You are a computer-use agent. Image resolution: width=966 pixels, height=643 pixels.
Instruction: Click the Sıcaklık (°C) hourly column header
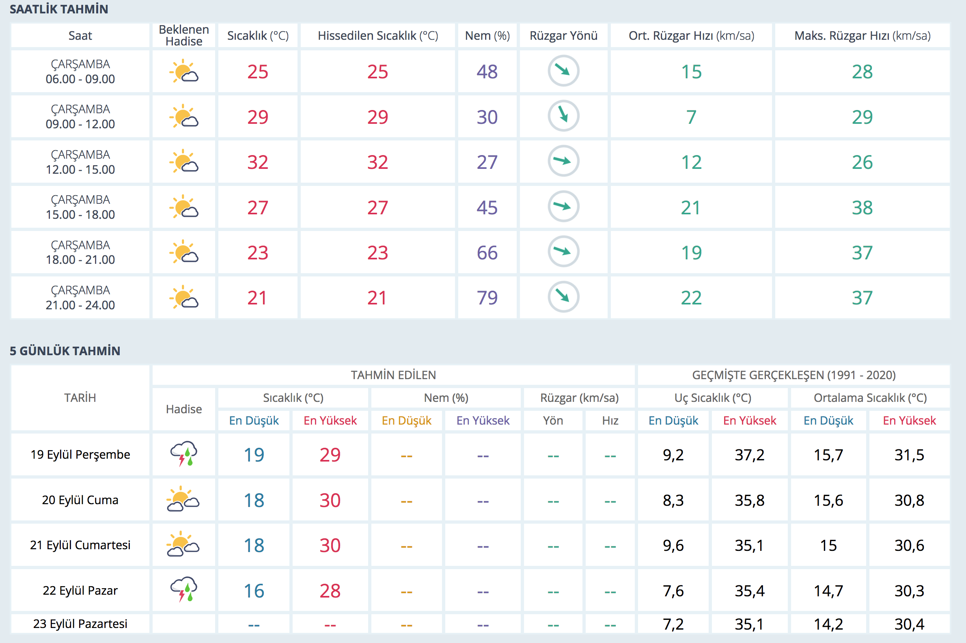(x=258, y=36)
